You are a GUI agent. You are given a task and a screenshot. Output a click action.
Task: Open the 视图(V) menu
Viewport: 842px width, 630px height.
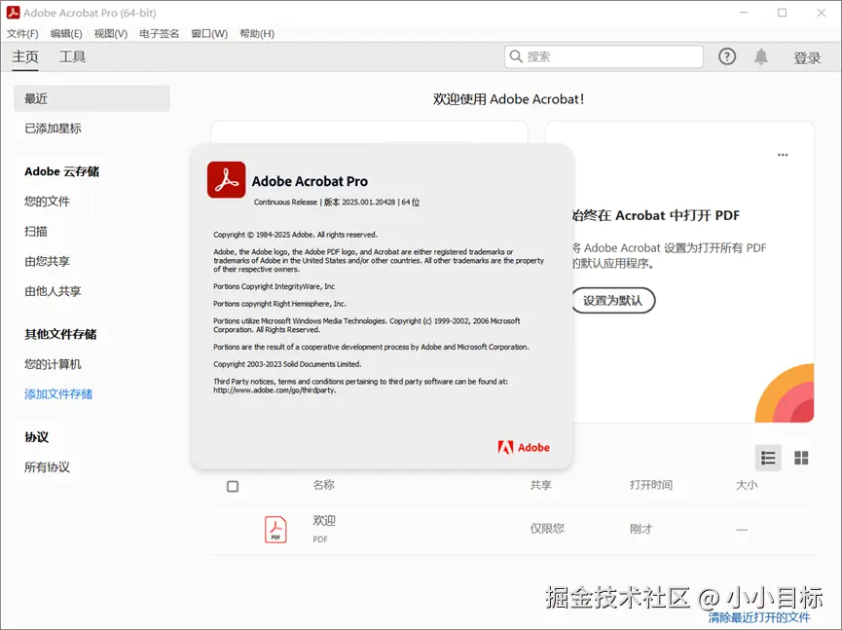111,34
